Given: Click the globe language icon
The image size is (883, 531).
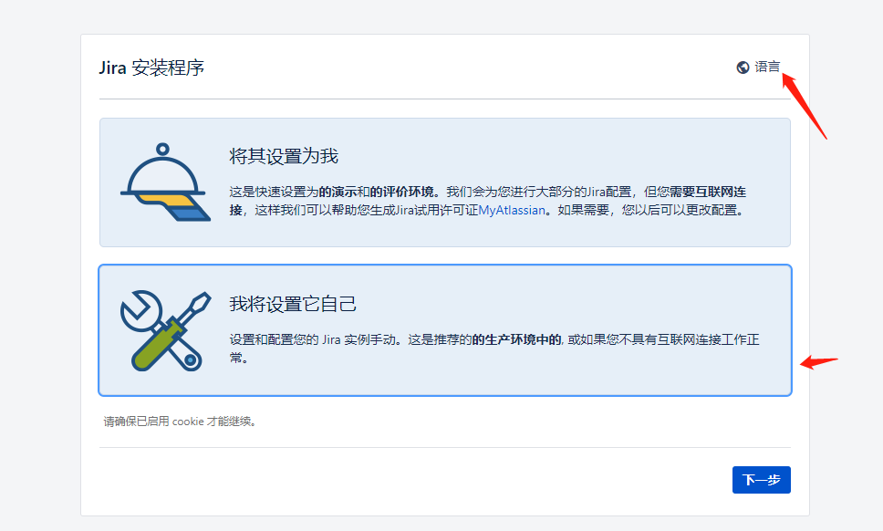Looking at the screenshot, I should [x=743, y=67].
